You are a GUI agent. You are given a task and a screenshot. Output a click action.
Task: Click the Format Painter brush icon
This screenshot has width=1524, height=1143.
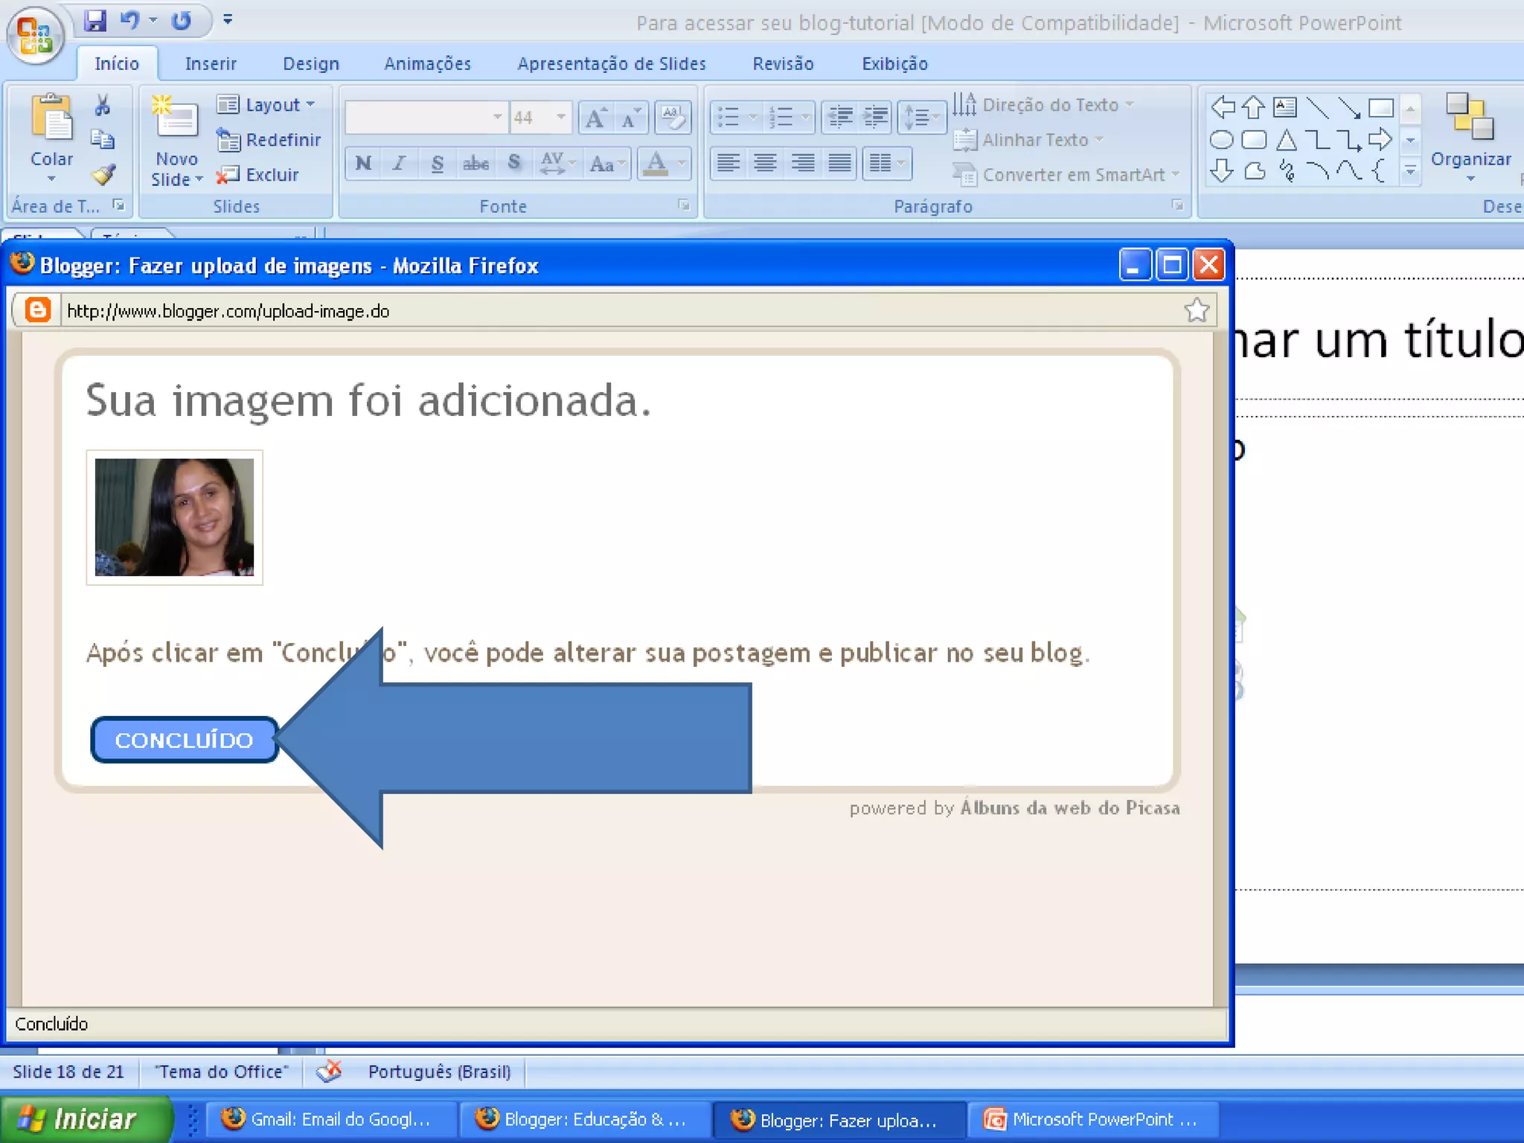pyautogui.click(x=103, y=175)
